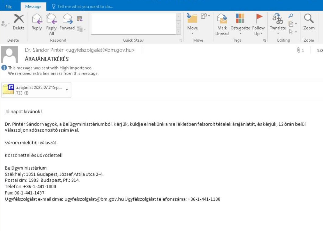Click the signature line 'Belügyminisztérium'
The height and width of the screenshot is (231, 323).
point(26,168)
